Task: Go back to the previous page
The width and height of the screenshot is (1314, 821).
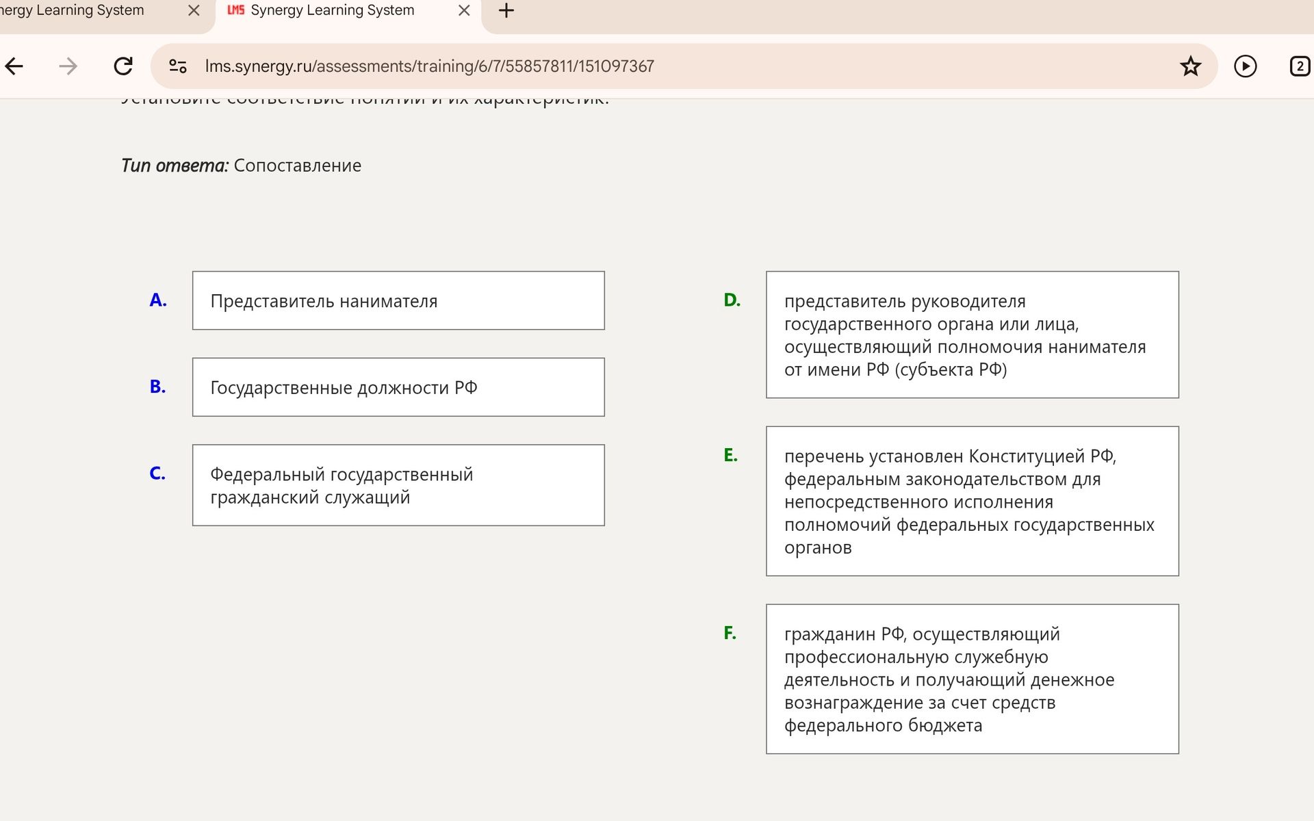Action: point(14,66)
